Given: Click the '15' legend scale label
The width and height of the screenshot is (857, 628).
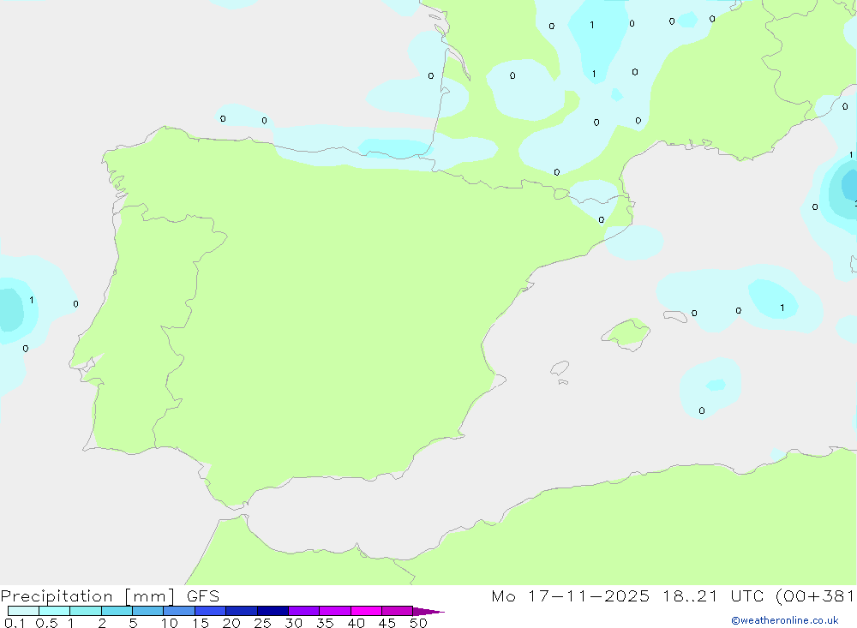Looking at the screenshot, I should (x=201, y=623).
